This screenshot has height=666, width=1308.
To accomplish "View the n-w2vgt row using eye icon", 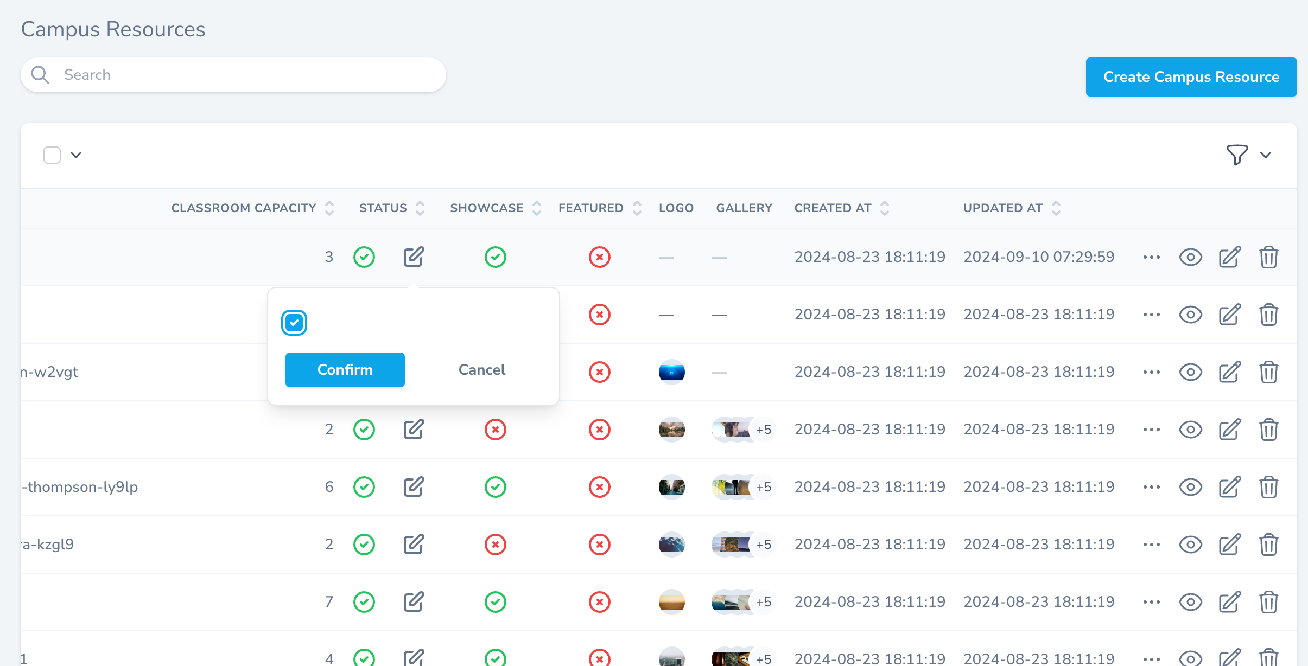I will [1190, 372].
